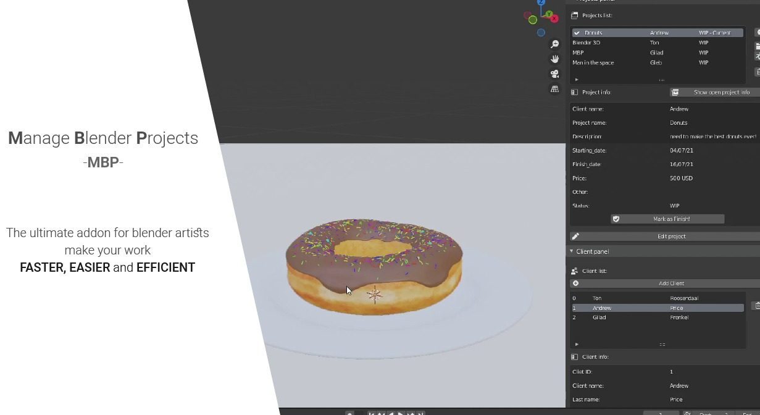Click the orthographic grid view icon
Image resolution: width=760 pixels, height=415 pixels.
[554, 88]
